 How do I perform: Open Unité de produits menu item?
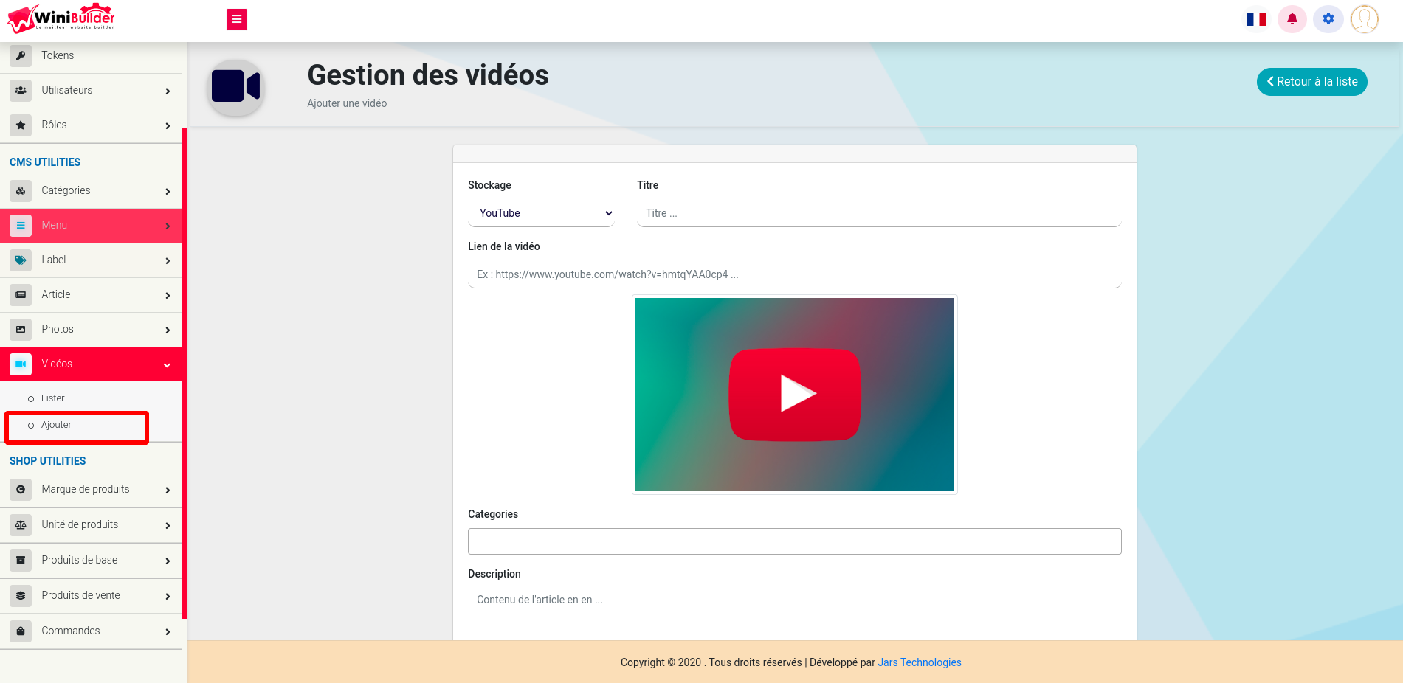click(x=91, y=524)
